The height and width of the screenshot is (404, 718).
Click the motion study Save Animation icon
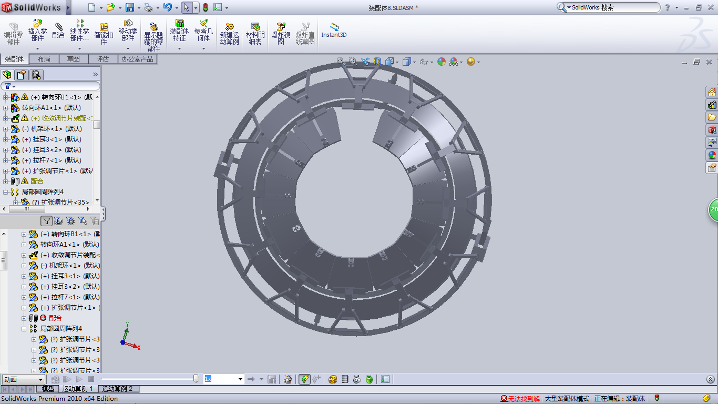pos(272,379)
